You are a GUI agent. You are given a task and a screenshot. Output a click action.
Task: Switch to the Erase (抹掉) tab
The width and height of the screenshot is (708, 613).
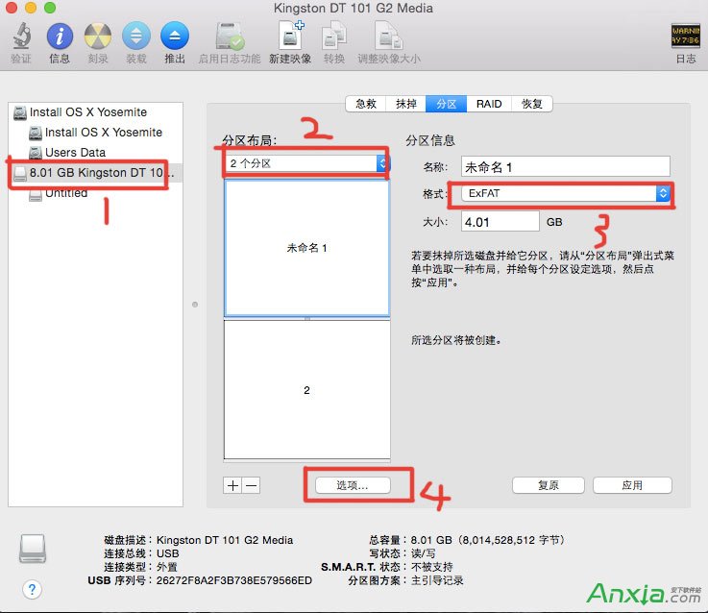(406, 104)
